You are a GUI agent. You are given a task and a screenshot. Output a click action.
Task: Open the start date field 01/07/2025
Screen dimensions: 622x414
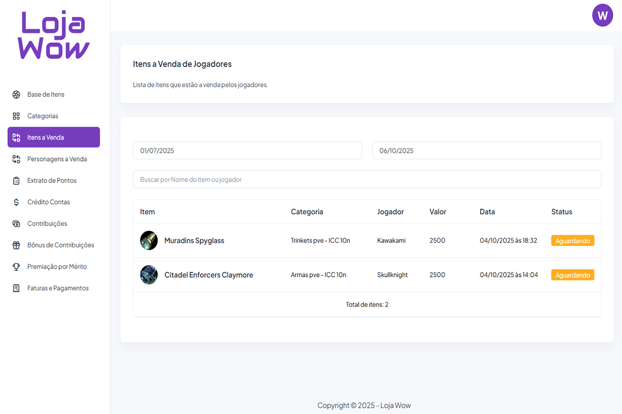247,151
